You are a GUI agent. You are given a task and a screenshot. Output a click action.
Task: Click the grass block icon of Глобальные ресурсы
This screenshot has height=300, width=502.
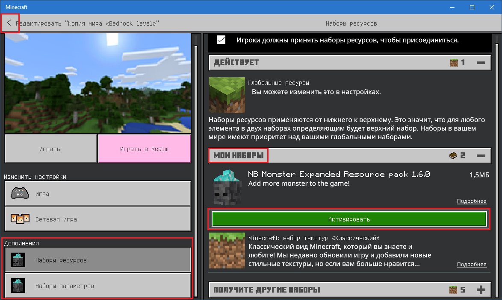coord(227,95)
